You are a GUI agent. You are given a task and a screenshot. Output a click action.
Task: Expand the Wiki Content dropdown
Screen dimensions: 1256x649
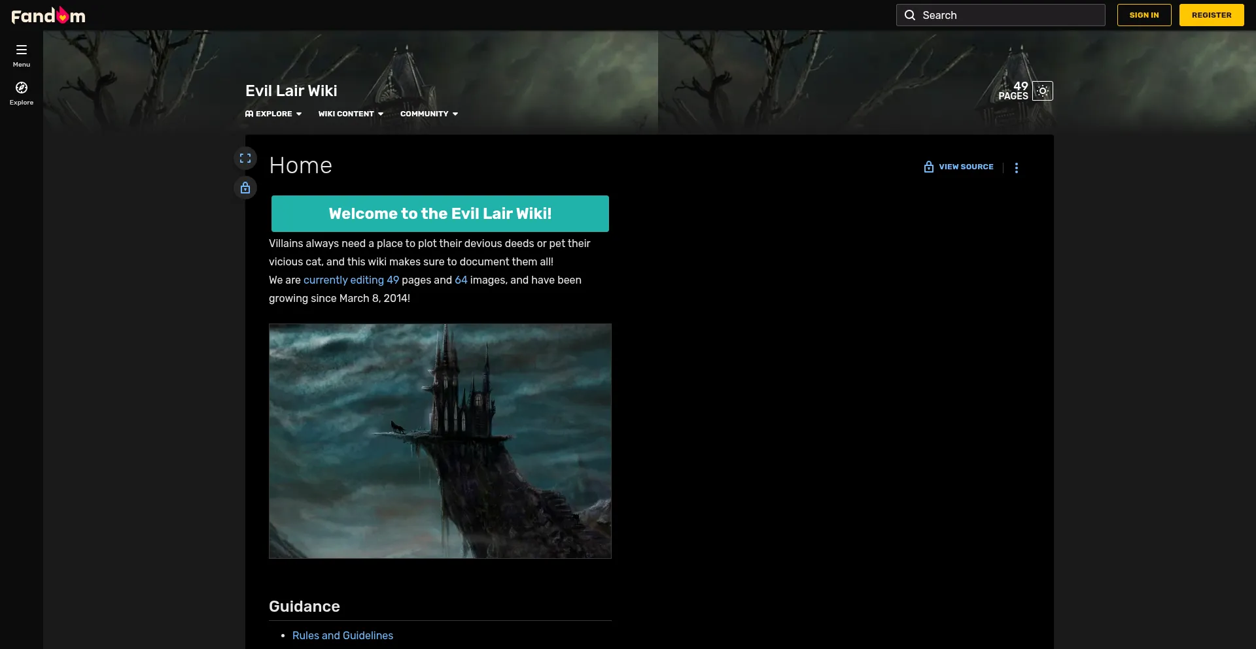pos(351,114)
